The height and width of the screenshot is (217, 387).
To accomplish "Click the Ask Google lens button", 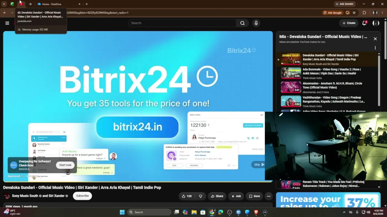I will (x=333, y=13).
